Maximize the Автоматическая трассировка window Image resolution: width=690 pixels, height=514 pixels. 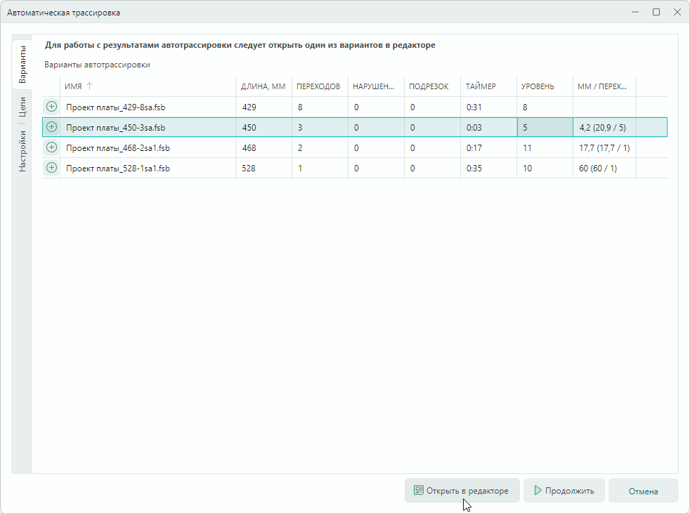[656, 12]
